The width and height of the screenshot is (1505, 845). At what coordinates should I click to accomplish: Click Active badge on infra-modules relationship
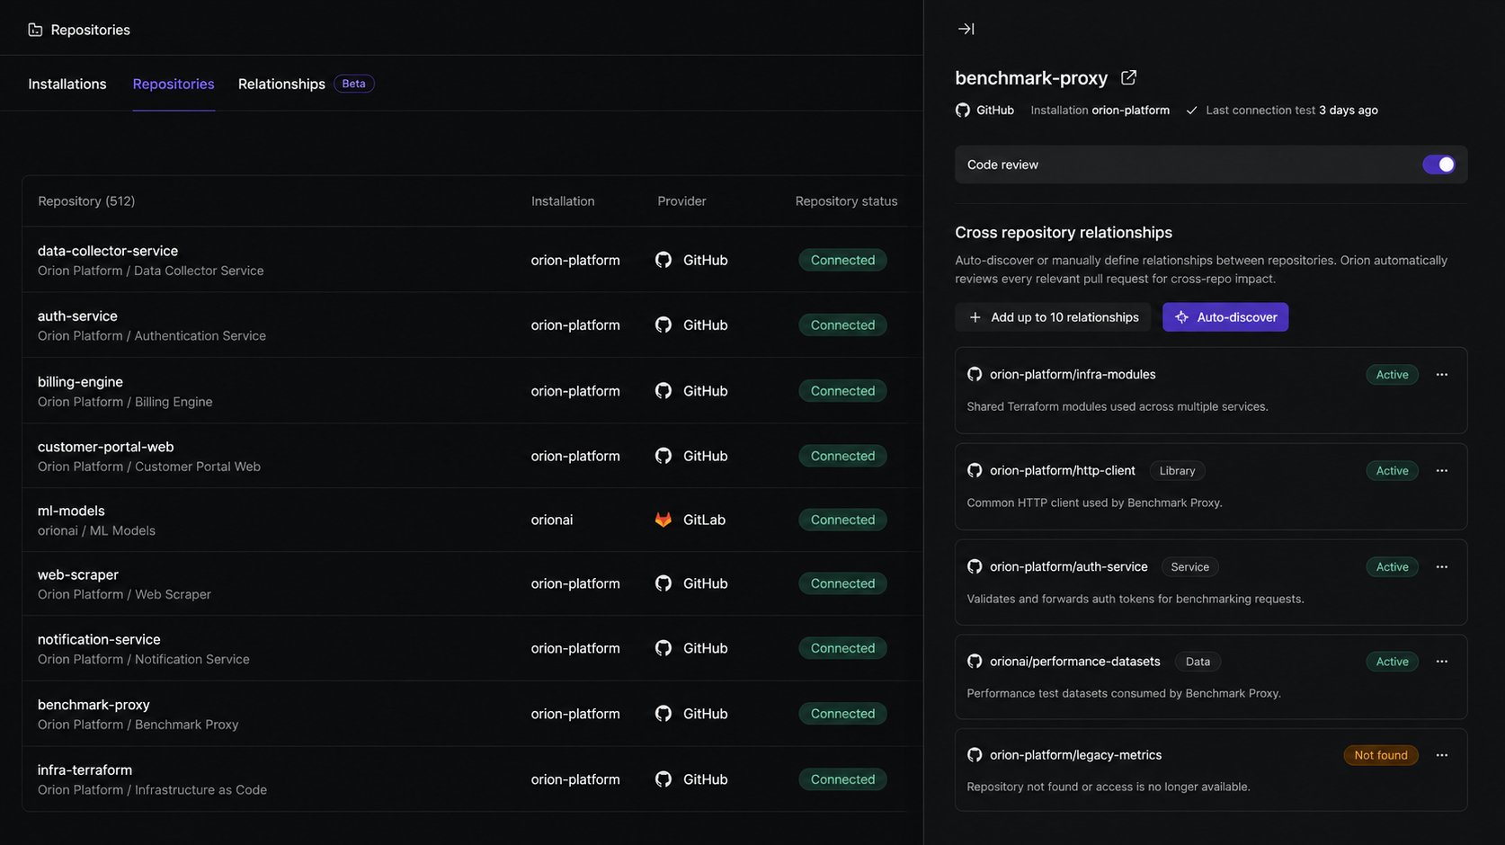[x=1392, y=375]
